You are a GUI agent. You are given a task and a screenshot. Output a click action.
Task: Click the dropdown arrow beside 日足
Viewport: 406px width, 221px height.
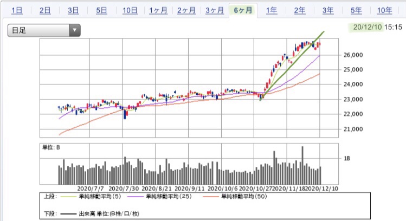(x=75, y=30)
